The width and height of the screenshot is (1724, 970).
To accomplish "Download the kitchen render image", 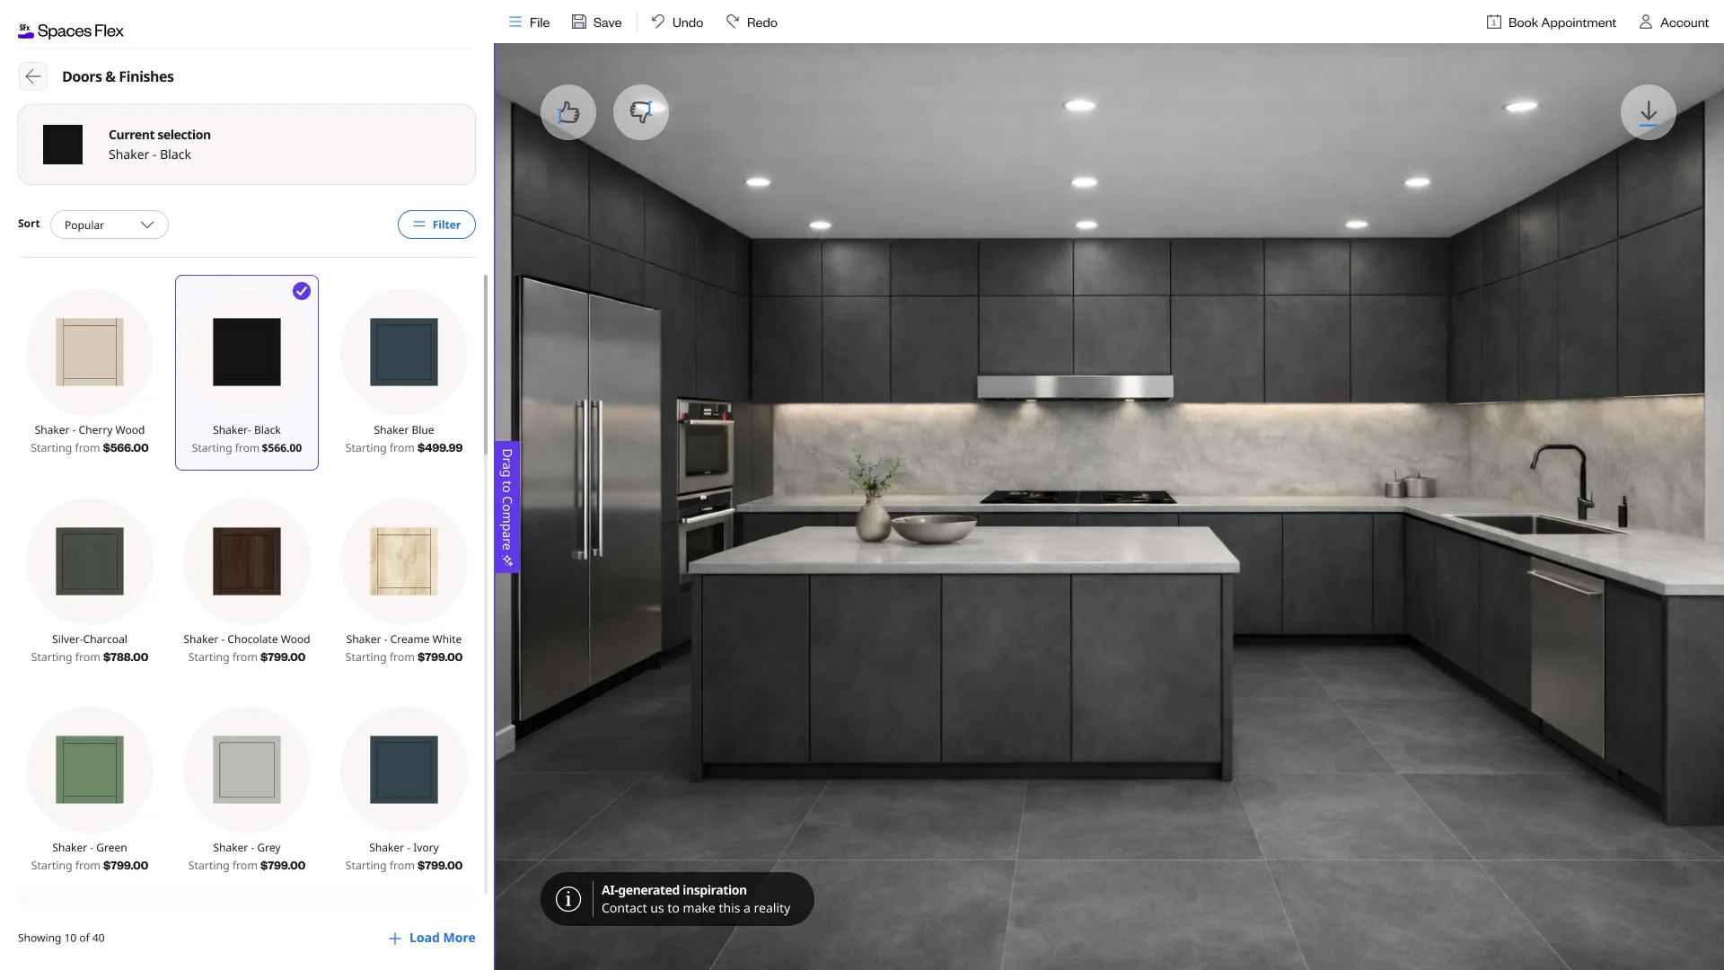I will 1649,112.
